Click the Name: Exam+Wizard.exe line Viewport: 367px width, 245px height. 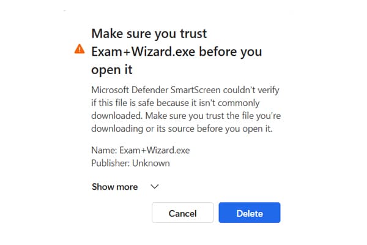click(141, 150)
